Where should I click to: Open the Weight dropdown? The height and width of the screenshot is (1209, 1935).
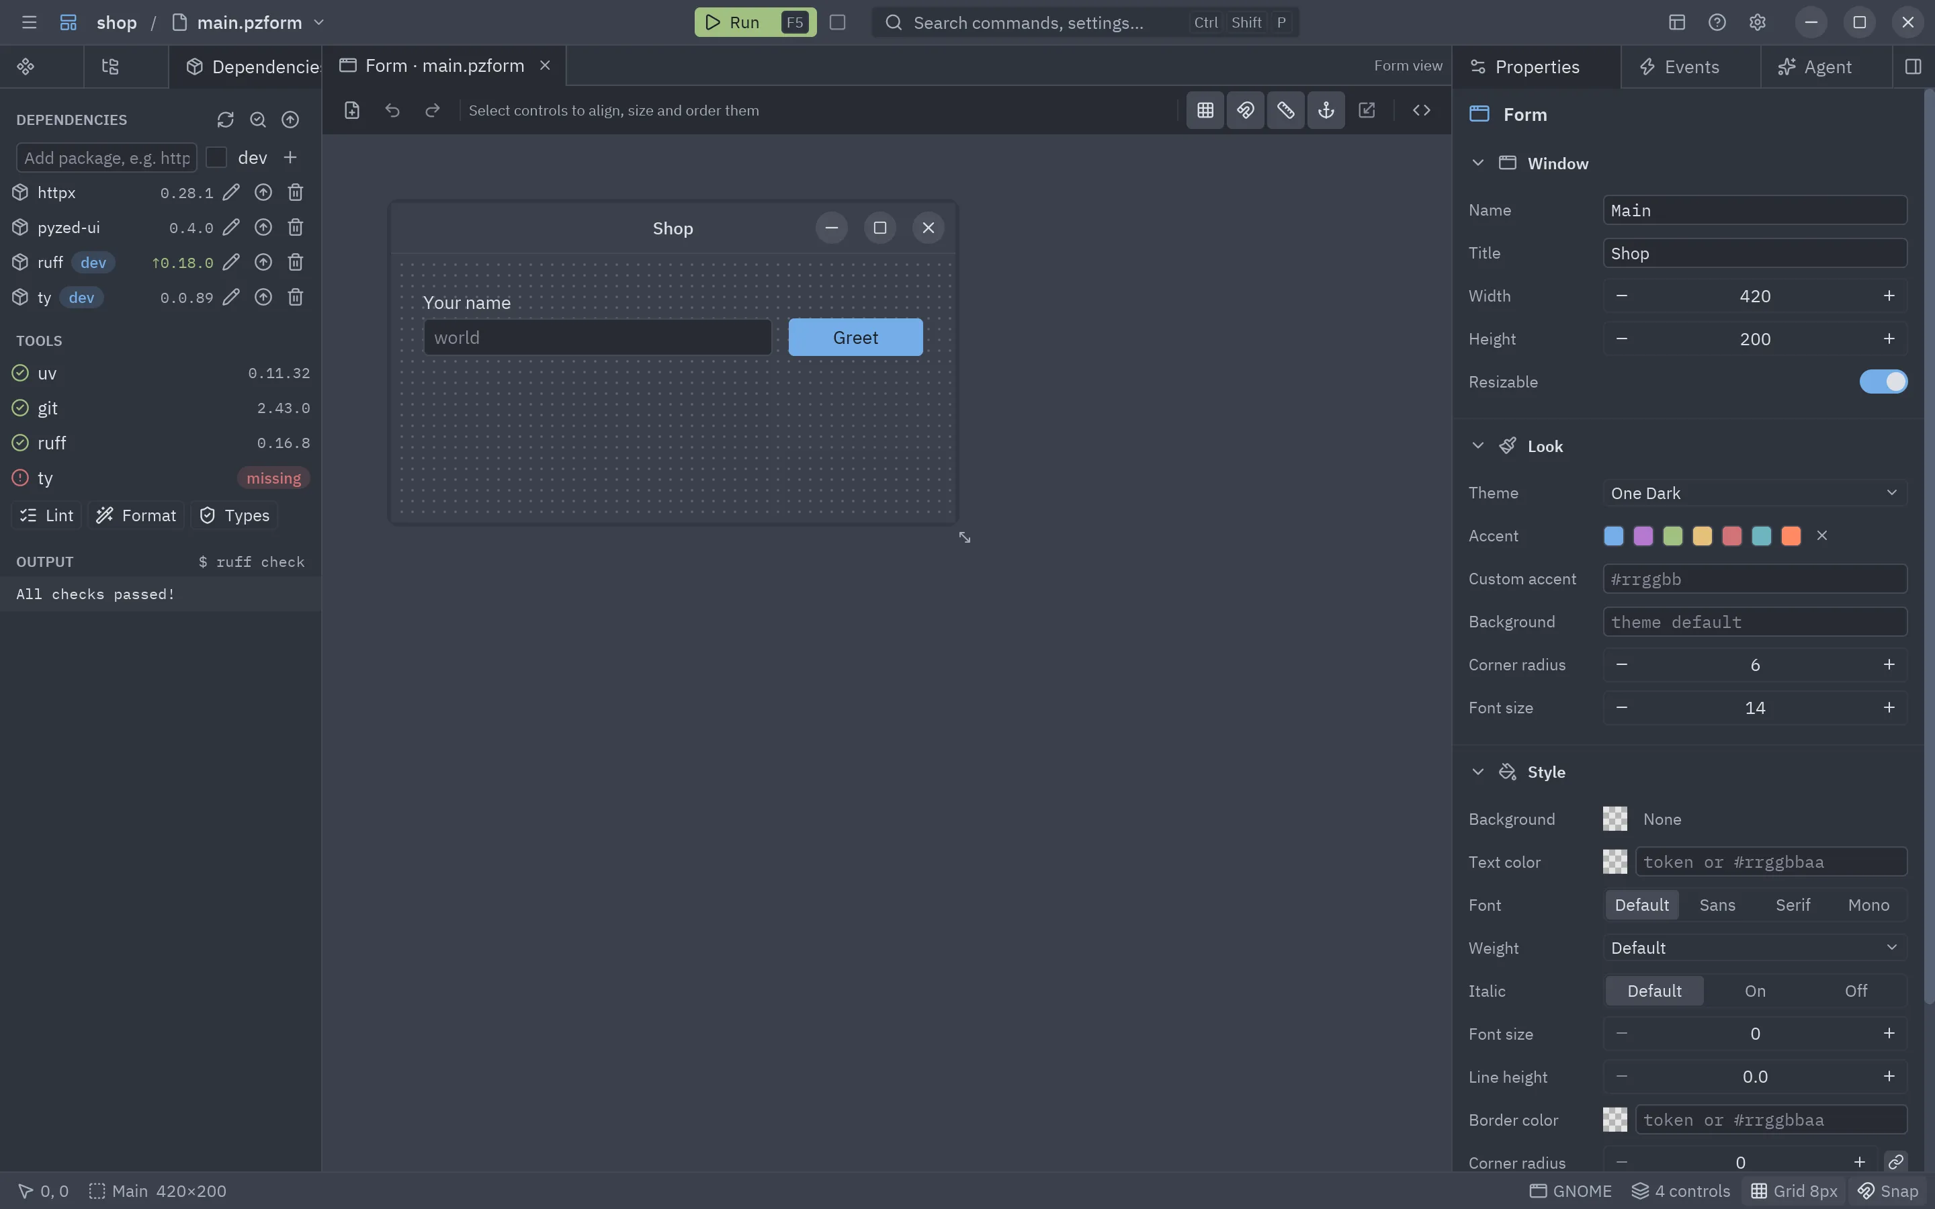pyautogui.click(x=1754, y=948)
